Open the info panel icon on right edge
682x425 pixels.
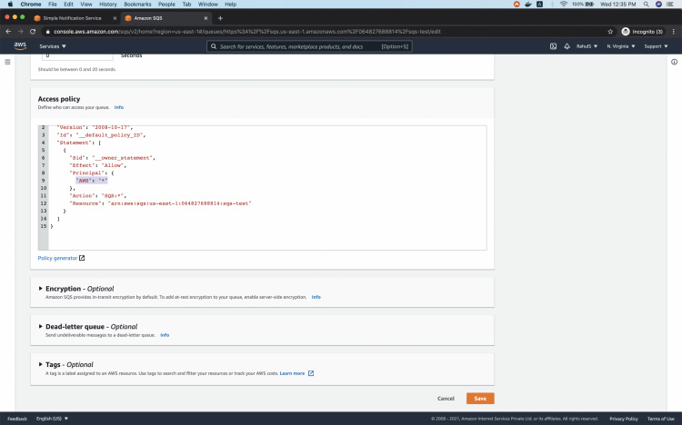[674, 62]
